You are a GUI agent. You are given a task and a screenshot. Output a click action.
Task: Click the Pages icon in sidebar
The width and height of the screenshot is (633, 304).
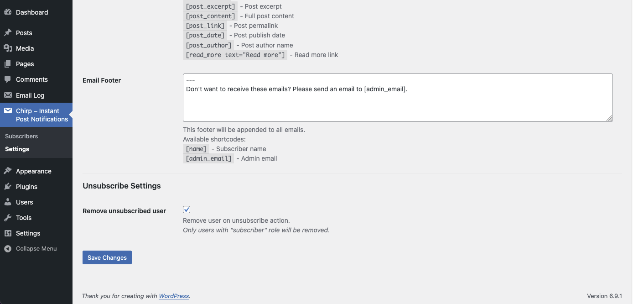click(8, 63)
